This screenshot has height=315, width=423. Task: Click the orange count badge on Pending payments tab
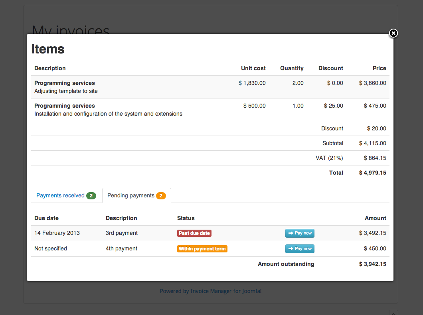(x=161, y=195)
